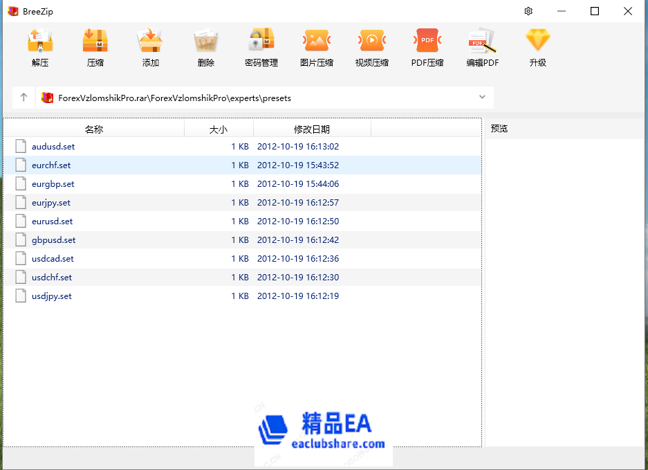This screenshot has height=470, width=648.
Task: Open 密码管理 password manager icon
Action: [261, 47]
